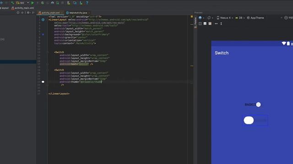The image size is (293, 164).
Task: Open the profiler gauge icon in toolbar
Action: click(53, 3)
